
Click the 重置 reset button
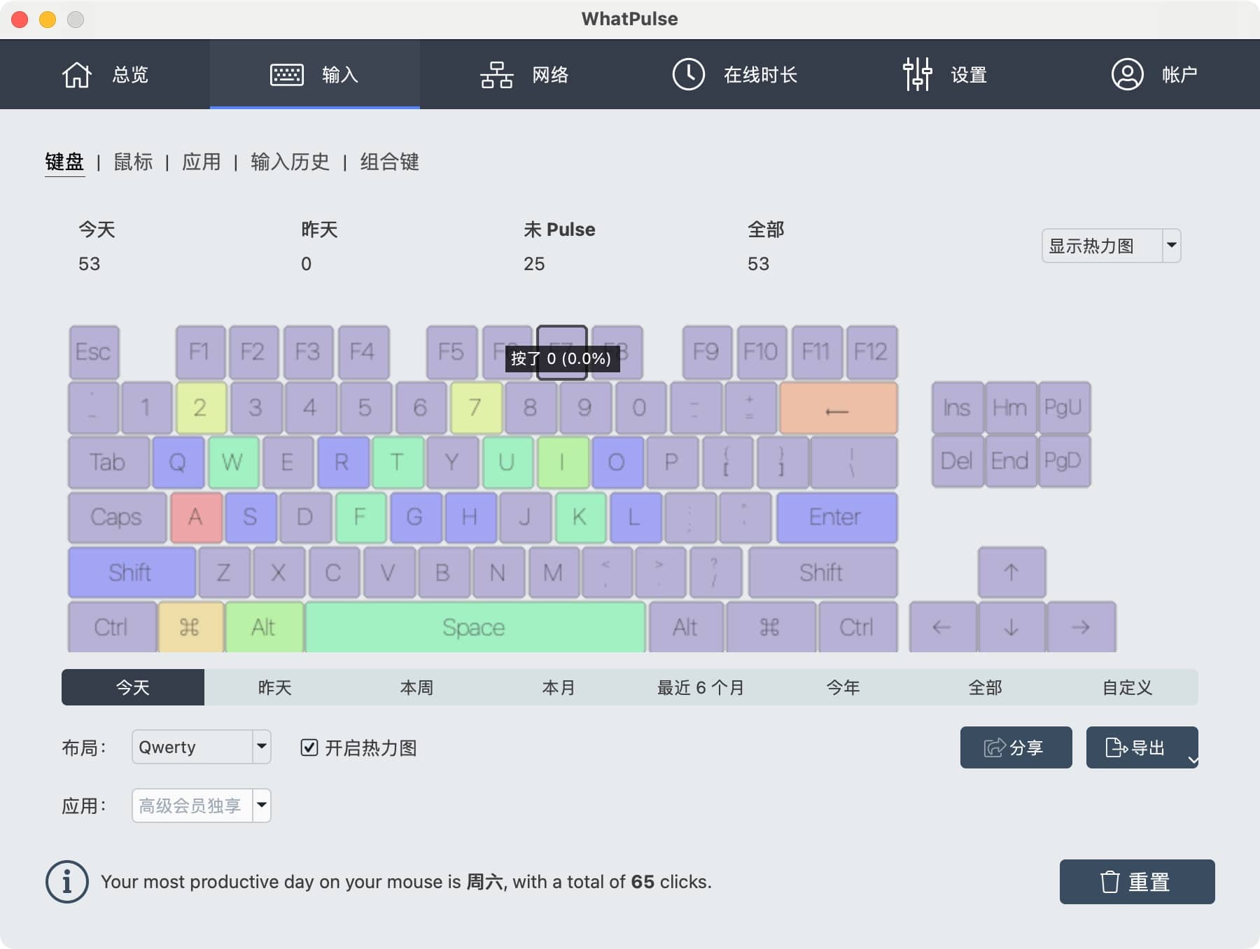click(x=1137, y=882)
